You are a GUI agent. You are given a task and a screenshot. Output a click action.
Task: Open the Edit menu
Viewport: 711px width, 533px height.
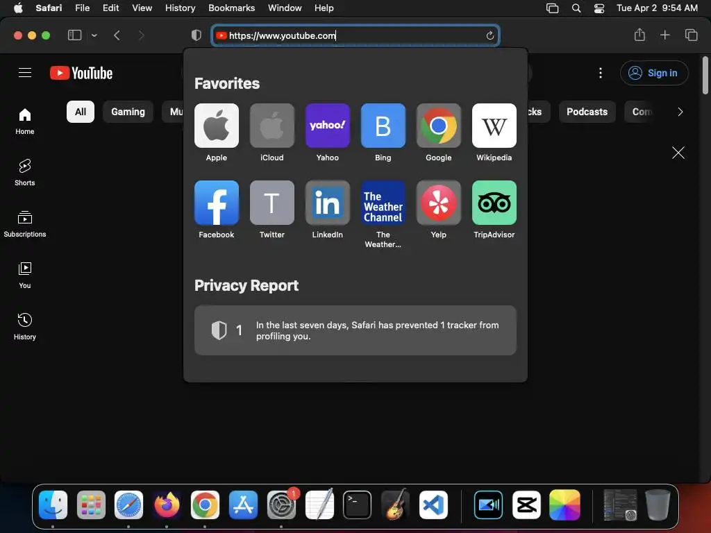click(x=110, y=8)
